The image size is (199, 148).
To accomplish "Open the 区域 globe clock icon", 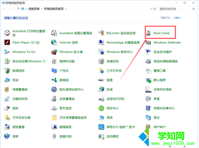I will [x=101, y=89].
